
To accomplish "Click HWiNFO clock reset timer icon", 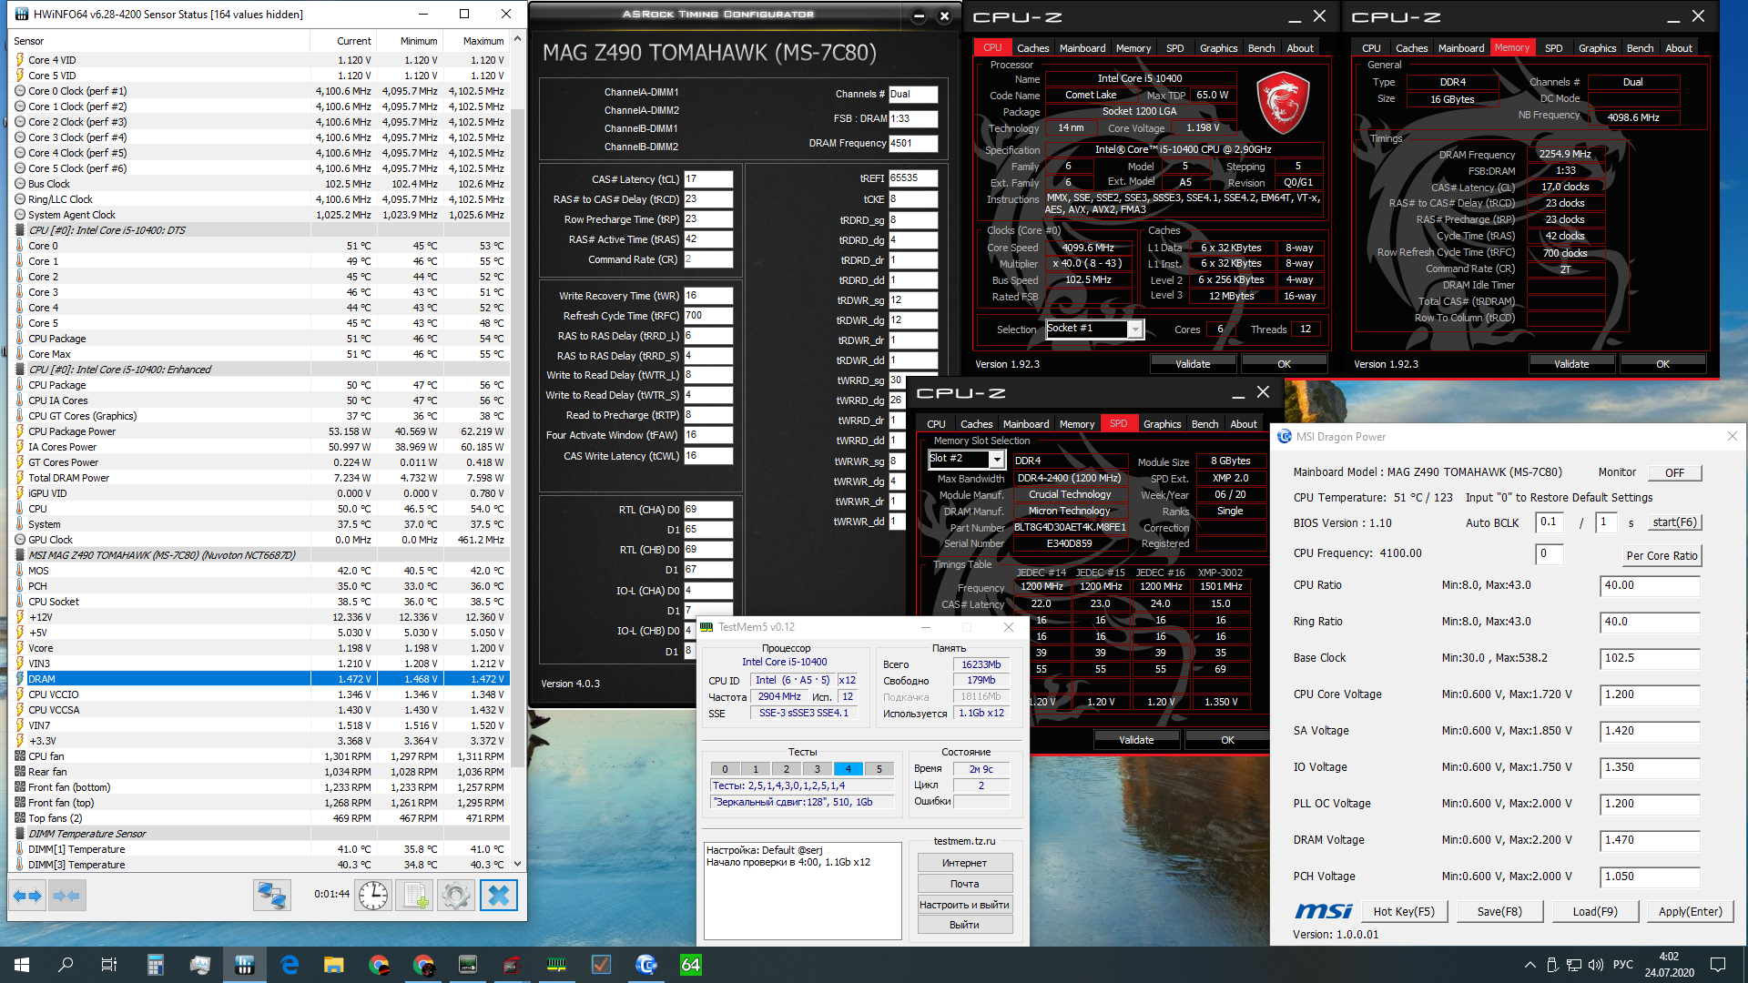I will tap(373, 896).
